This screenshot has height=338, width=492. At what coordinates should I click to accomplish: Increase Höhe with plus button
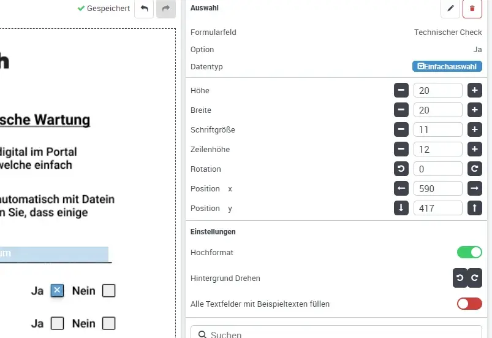click(x=475, y=91)
